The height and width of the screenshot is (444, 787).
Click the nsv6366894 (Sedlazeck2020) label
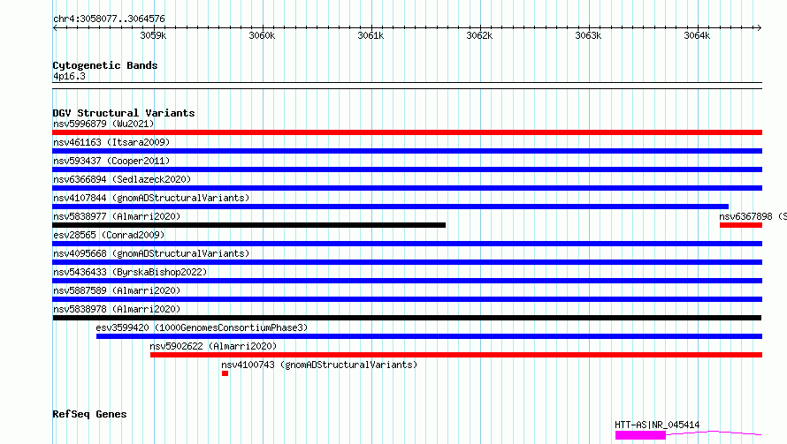click(122, 179)
